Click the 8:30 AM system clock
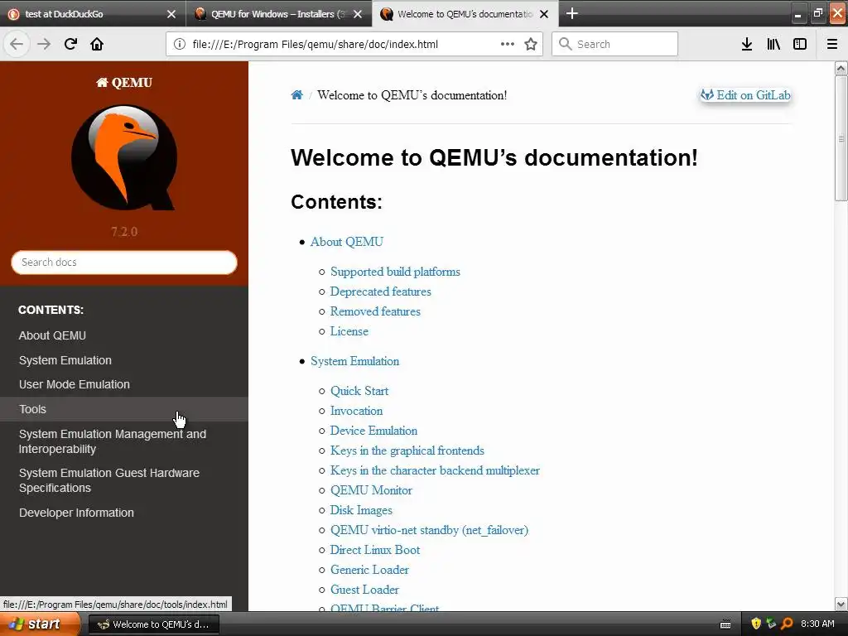The height and width of the screenshot is (636, 848). pyautogui.click(x=817, y=624)
